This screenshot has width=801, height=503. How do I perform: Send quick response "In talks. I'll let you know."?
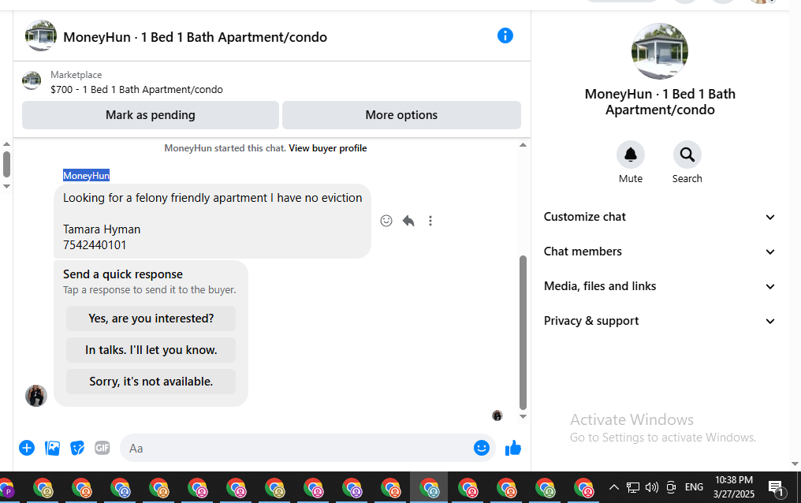coord(151,350)
